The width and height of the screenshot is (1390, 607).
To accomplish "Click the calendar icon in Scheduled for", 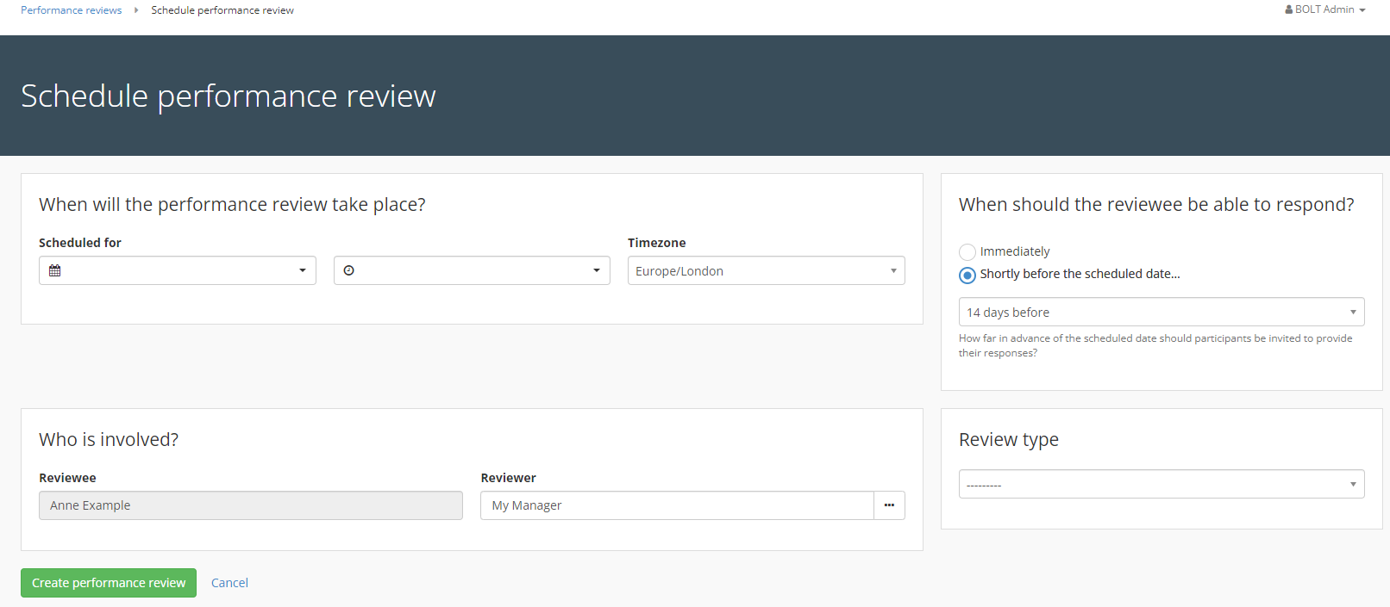I will coord(55,270).
